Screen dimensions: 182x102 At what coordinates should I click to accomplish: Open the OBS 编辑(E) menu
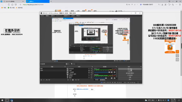47,16
